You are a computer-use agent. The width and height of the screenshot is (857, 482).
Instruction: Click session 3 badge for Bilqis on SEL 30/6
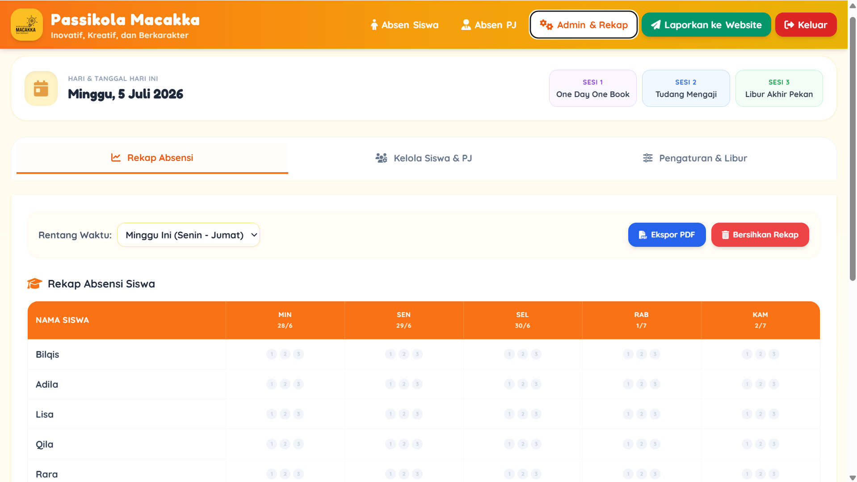[536, 354]
